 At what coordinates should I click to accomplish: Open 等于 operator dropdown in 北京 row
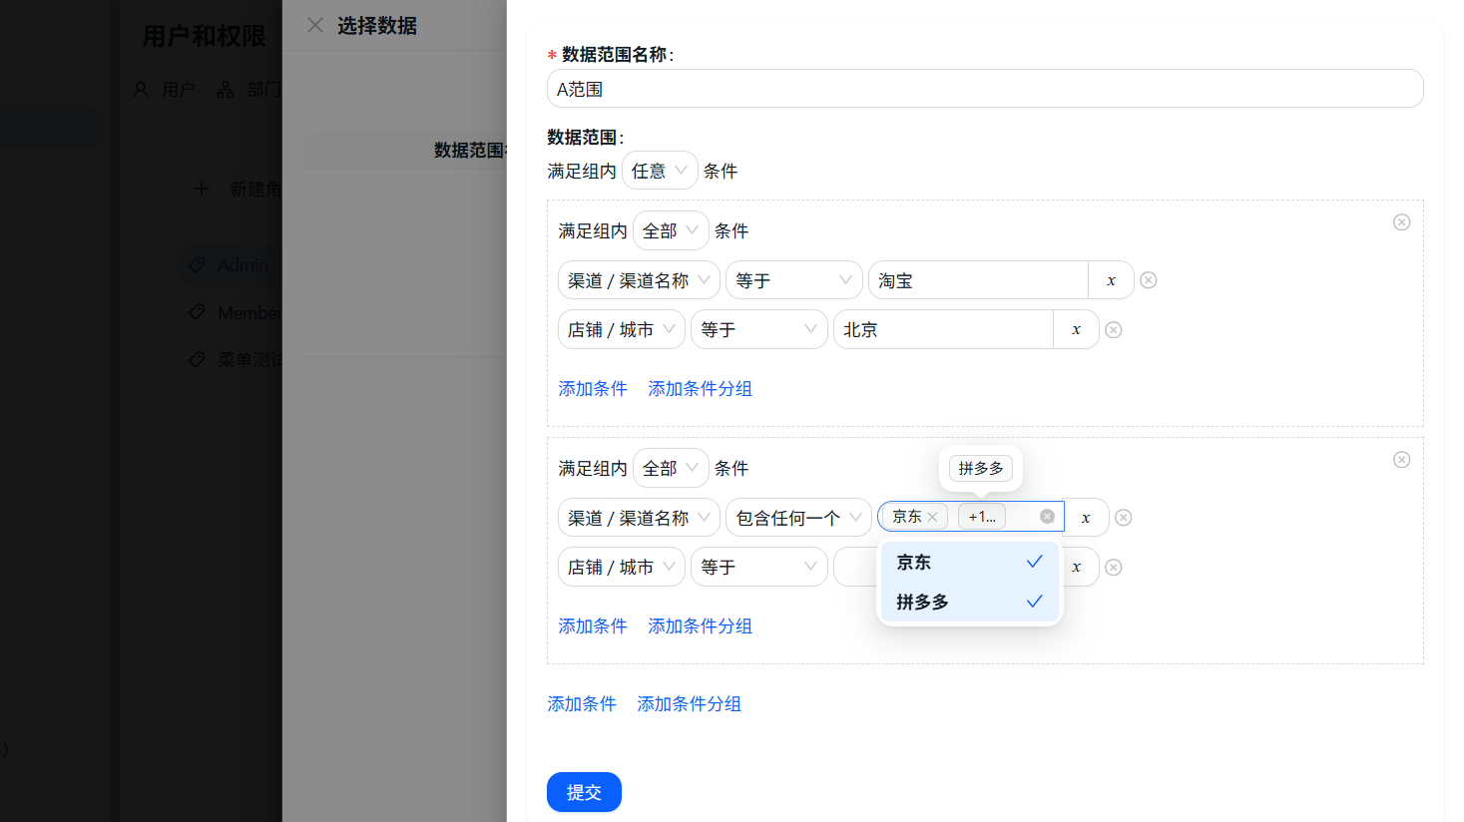[759, 329]
